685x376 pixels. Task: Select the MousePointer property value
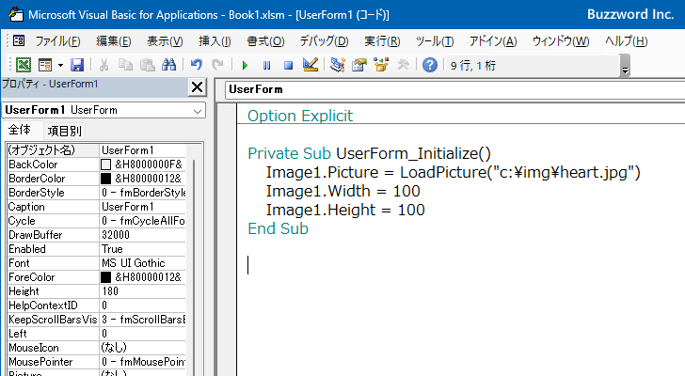coord(143,362)
